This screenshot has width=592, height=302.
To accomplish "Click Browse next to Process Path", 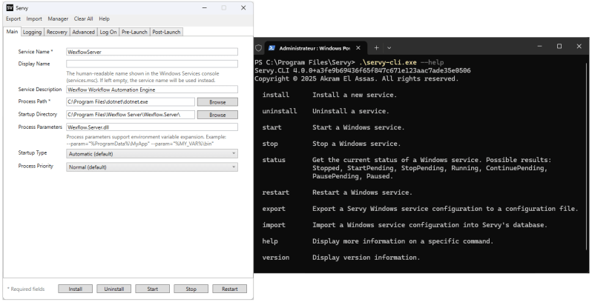I will 217,102.
